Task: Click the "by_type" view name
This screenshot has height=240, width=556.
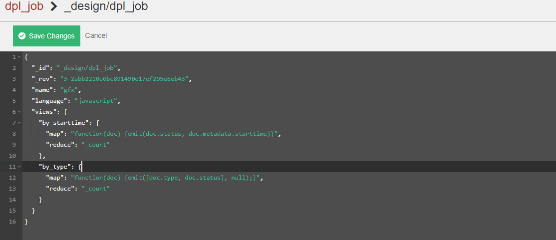Action: click(55, 167)
